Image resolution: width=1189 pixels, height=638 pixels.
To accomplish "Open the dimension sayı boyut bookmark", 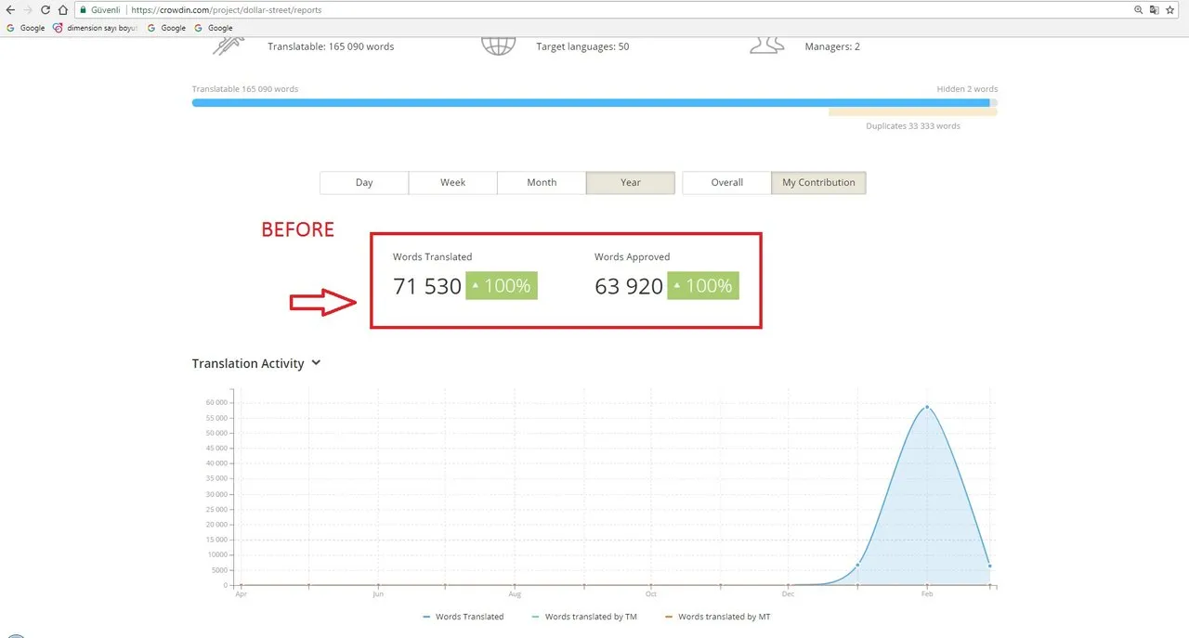I will click(97, 28).
